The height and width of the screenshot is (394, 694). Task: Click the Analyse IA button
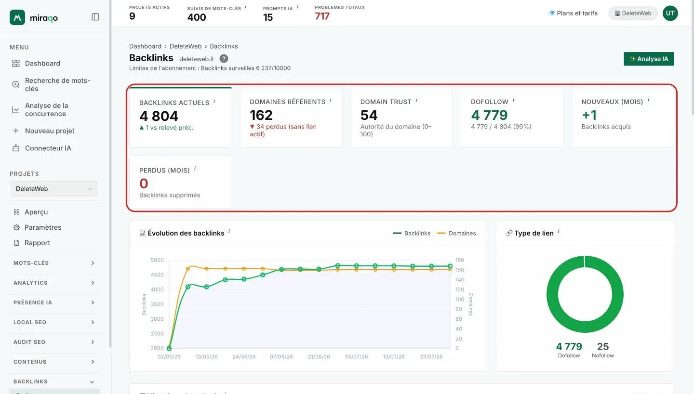pos(649,59)
